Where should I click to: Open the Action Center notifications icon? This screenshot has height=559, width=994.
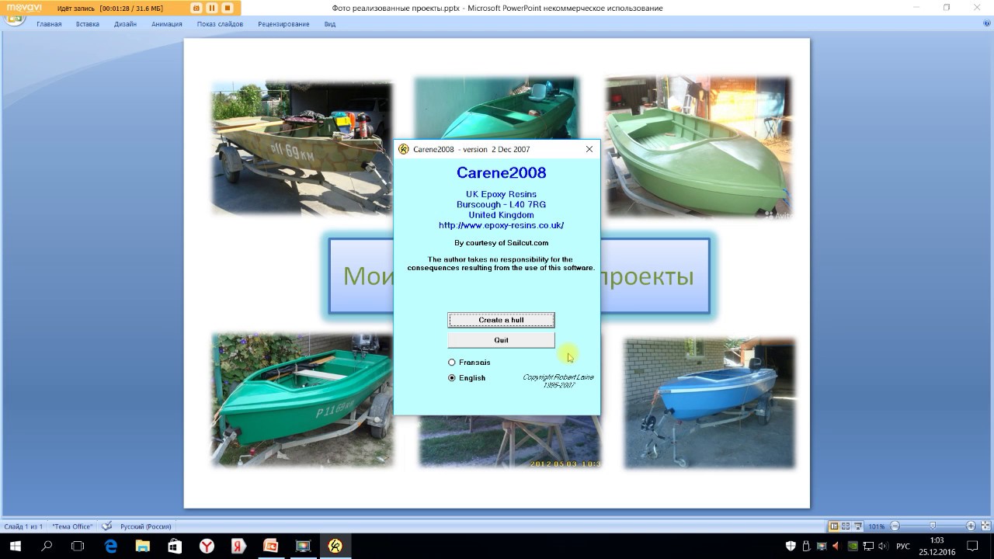pos(972,546)
